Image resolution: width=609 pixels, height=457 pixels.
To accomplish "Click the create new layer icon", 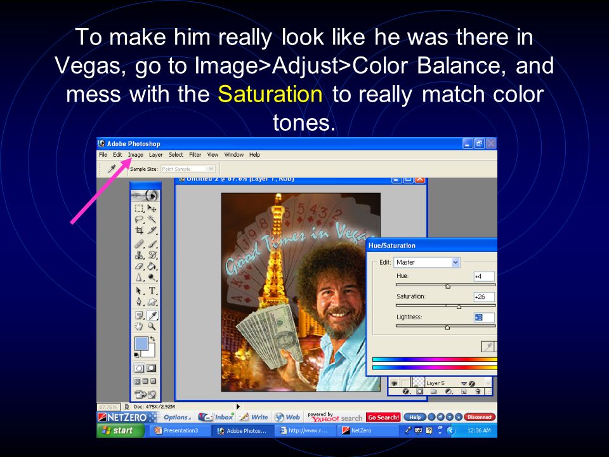I will pos(463,392).
